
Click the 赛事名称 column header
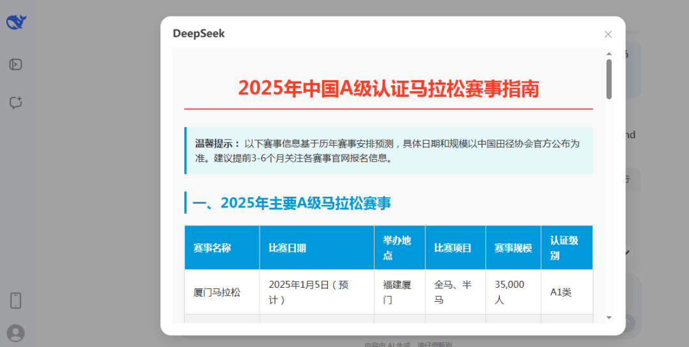[212, 248]
